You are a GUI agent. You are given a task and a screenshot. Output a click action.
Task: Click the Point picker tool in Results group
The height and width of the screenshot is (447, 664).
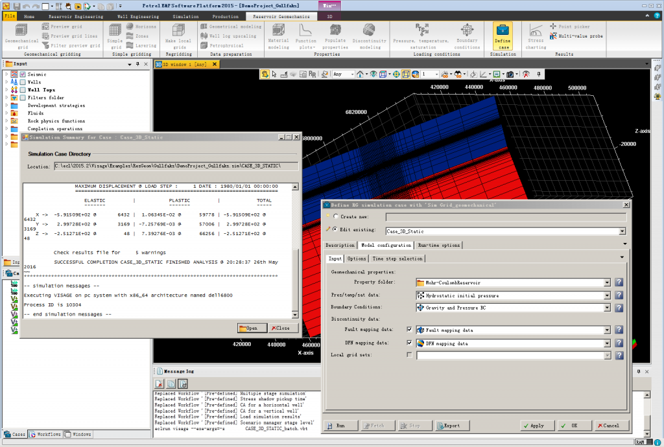tap(569, 26)
